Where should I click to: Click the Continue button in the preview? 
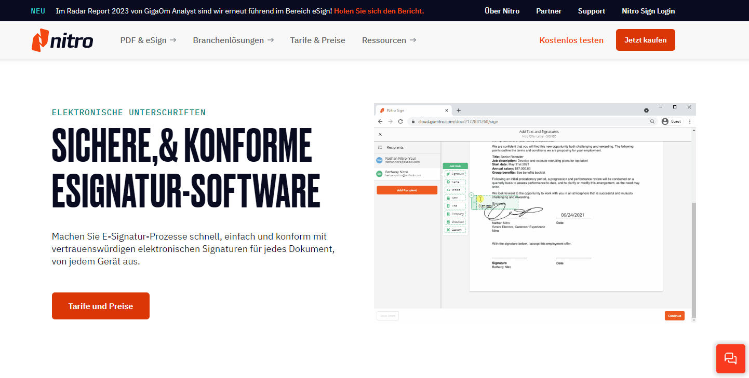point(675,315)
